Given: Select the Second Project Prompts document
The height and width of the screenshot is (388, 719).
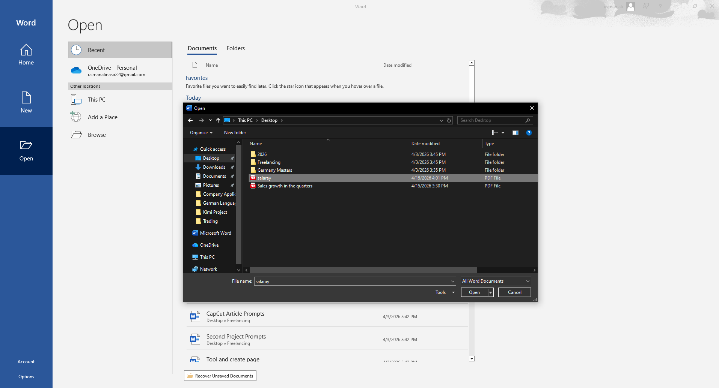Looking at the screenshot, I should [327, 339].
